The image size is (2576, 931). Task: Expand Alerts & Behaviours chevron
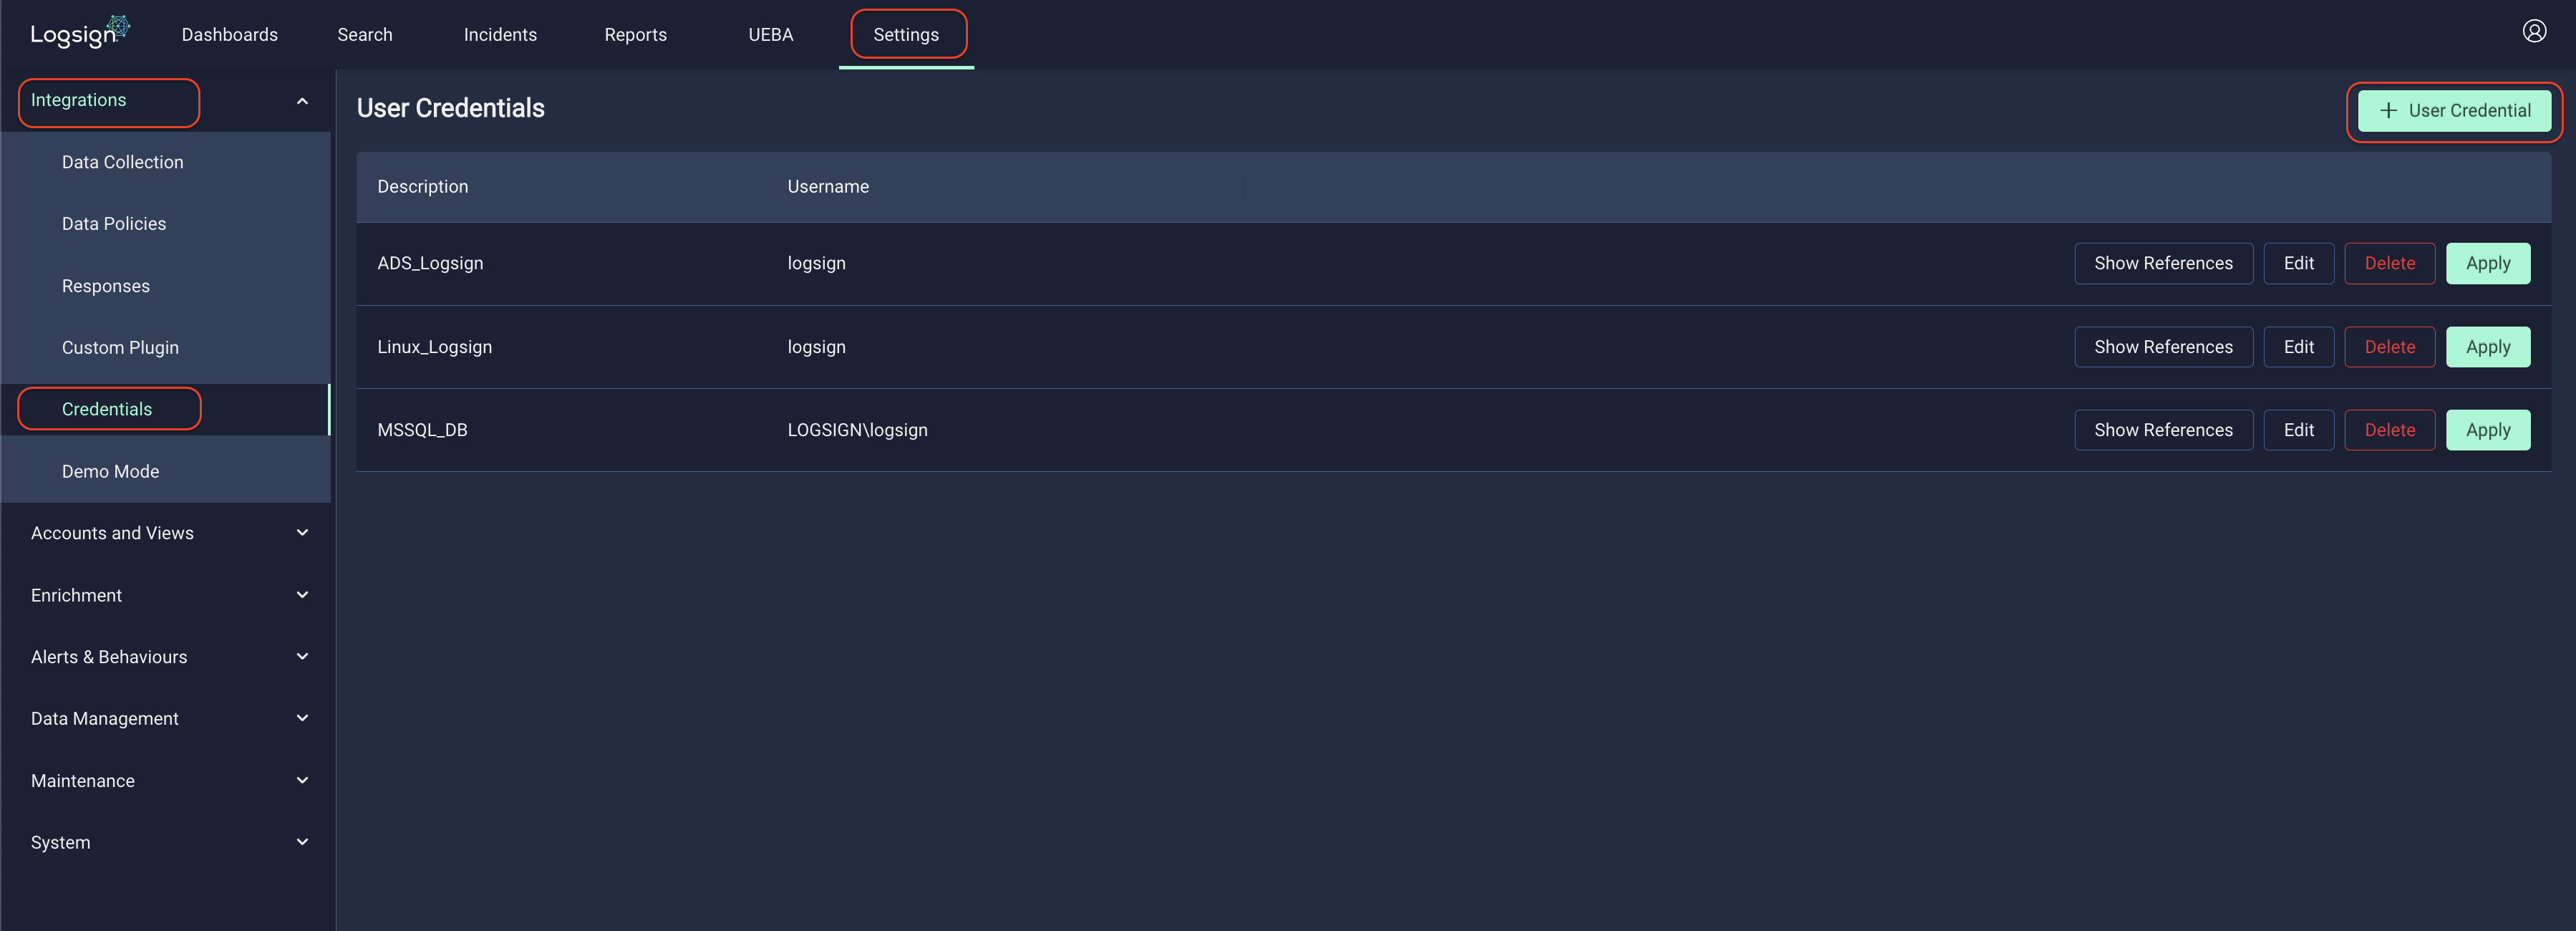(x=302, y=657)
